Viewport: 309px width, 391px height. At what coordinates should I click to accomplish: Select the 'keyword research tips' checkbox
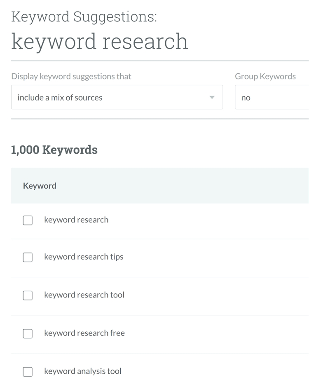(x=28, y=258)
